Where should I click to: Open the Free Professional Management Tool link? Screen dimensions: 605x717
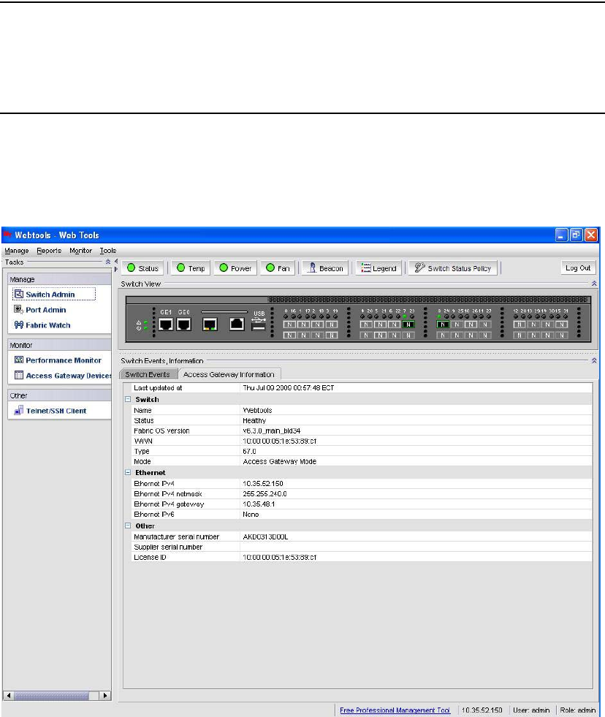395,710
